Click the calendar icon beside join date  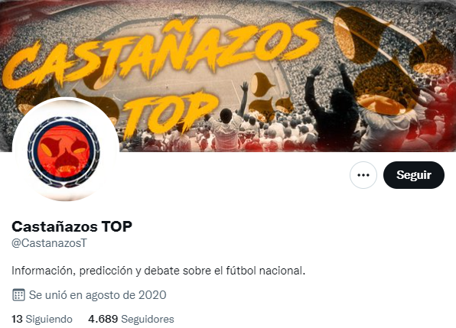tap(18, 295)
